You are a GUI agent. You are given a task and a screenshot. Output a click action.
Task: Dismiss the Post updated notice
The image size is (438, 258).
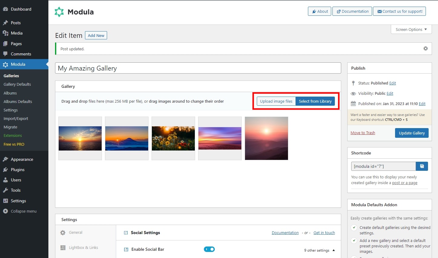pos(426,48)
